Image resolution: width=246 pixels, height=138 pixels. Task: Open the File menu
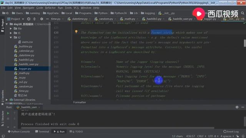tap(3, 8)
